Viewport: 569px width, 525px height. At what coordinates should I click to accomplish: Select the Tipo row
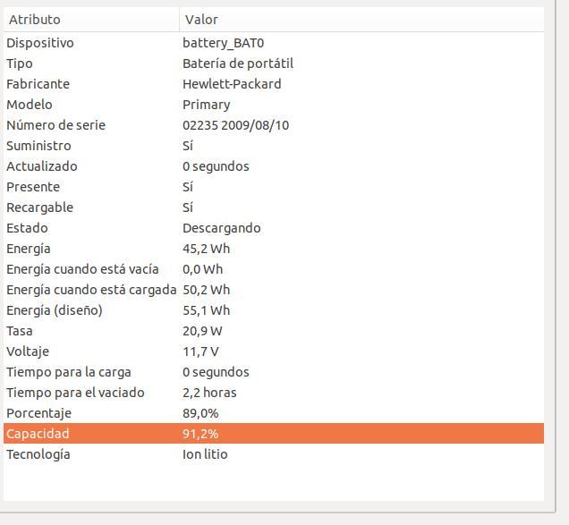pyautogui.click(x=274, y=64)
